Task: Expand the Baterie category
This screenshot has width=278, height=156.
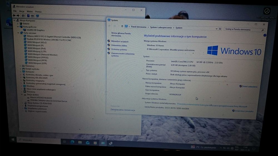Action: pos(18,24)
